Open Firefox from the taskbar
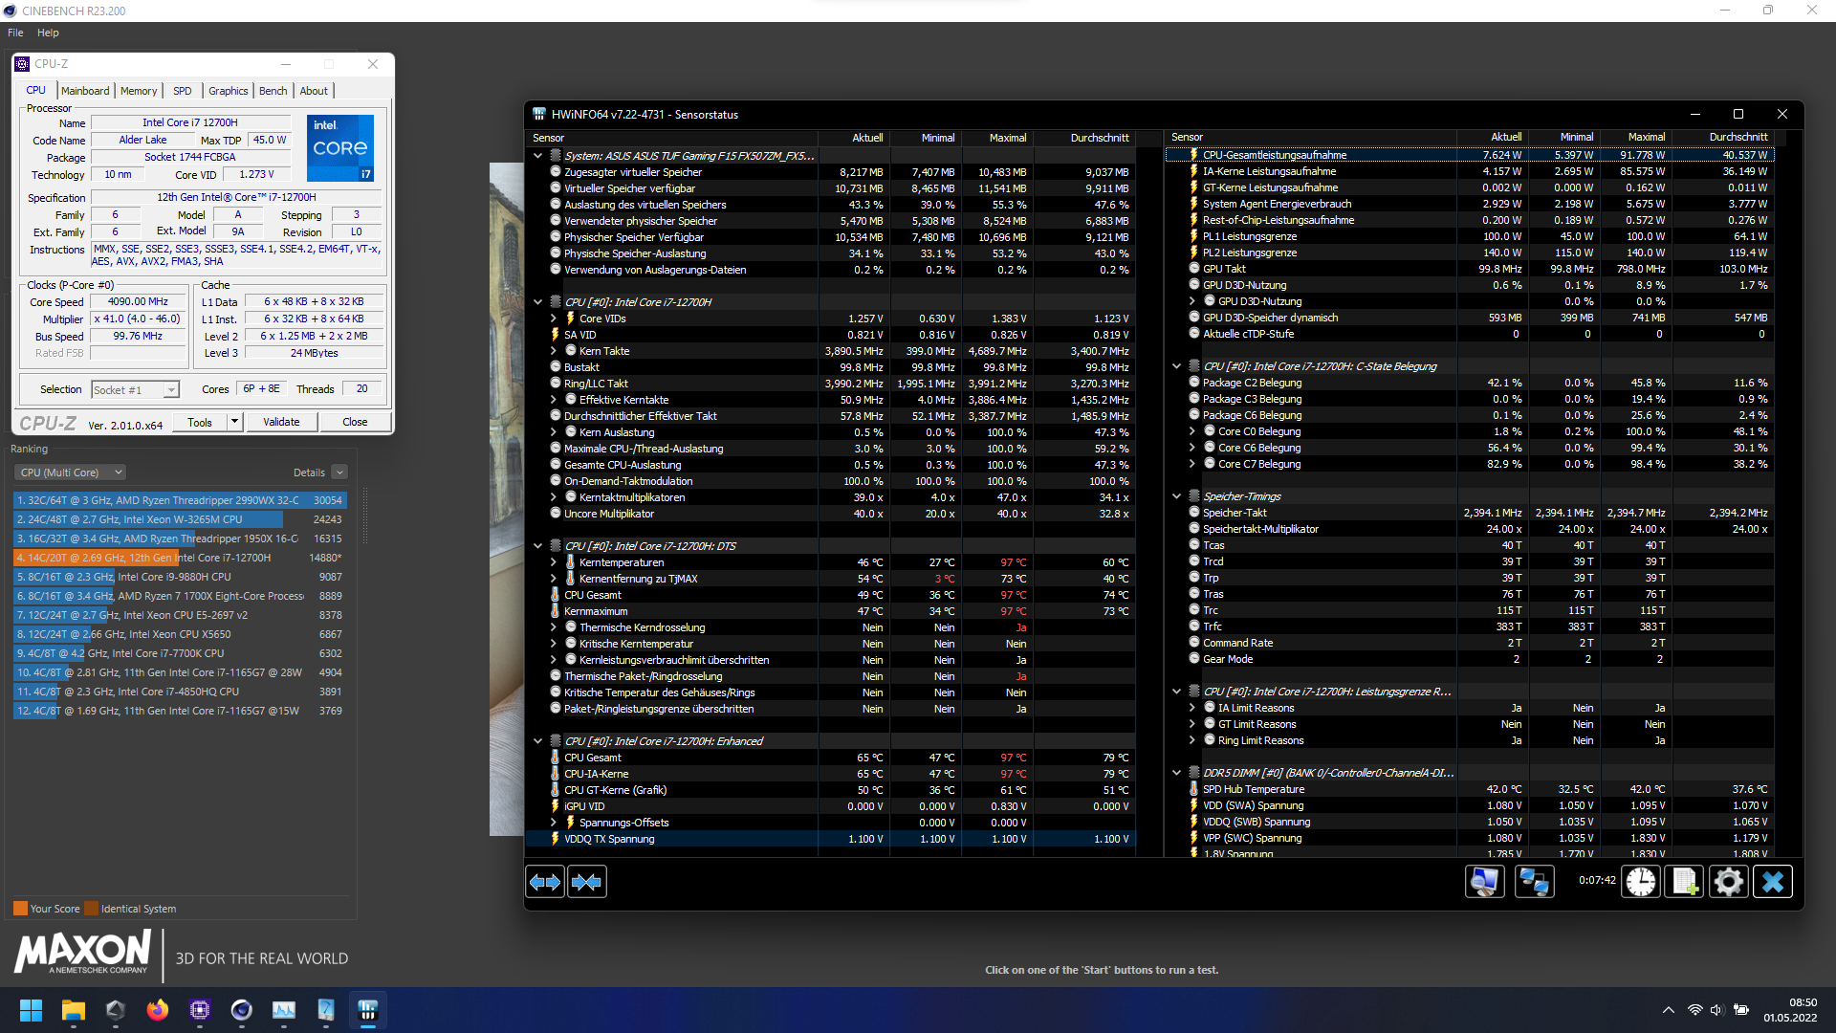This screenshot has width=1836, height=1033. point(157,1010)
